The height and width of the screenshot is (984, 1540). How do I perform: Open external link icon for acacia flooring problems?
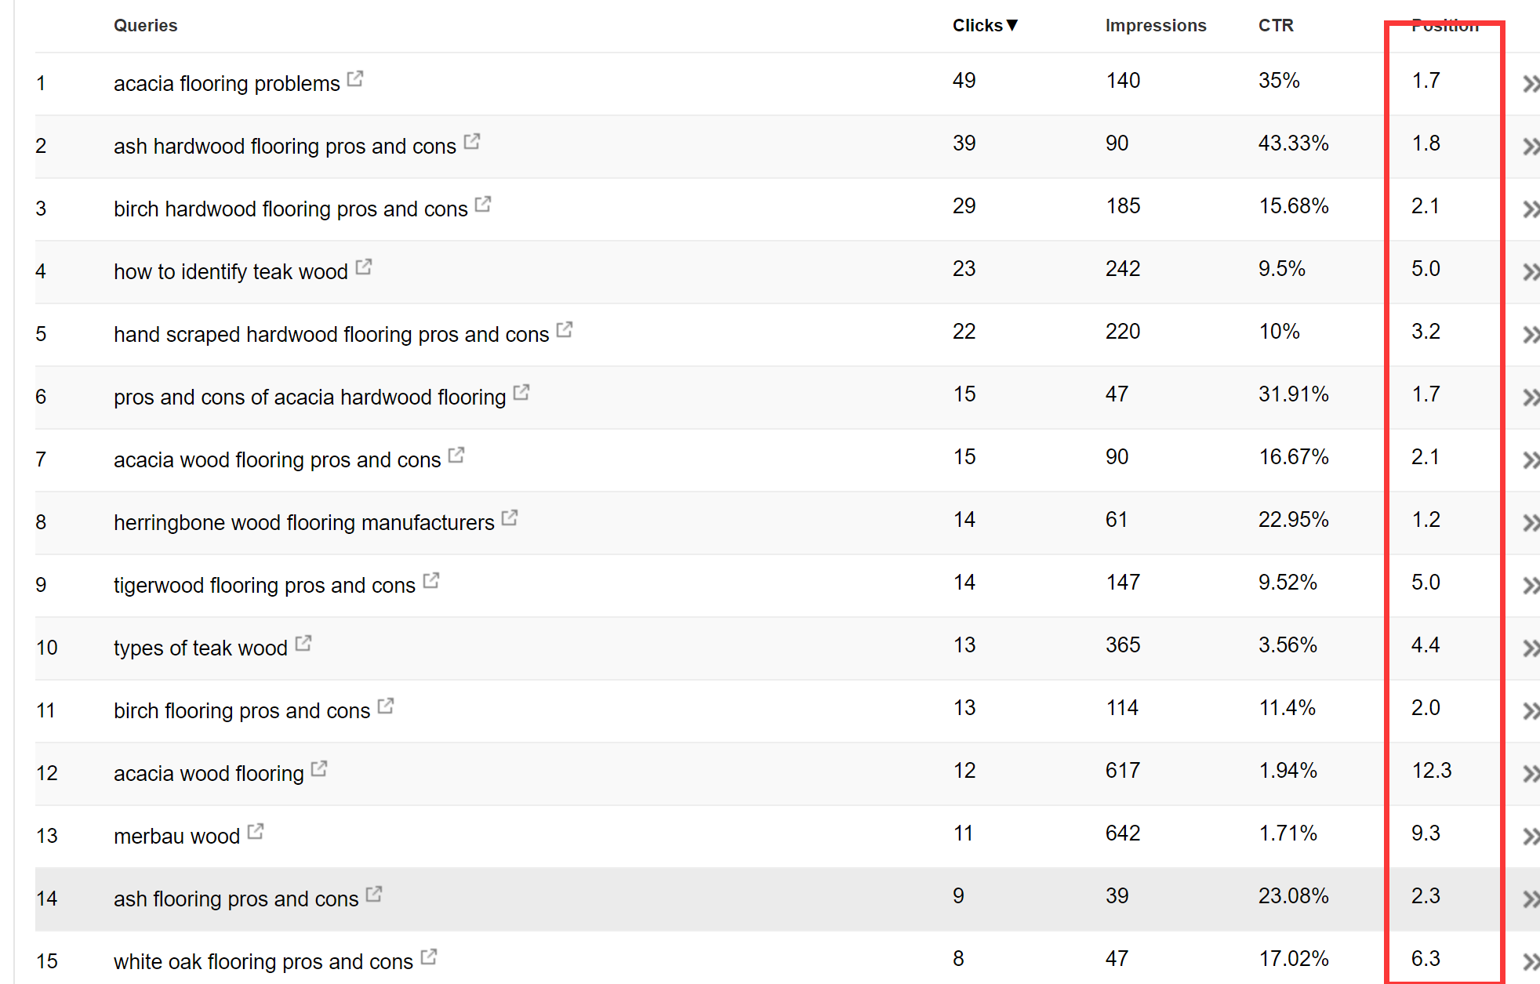[355, 78]
